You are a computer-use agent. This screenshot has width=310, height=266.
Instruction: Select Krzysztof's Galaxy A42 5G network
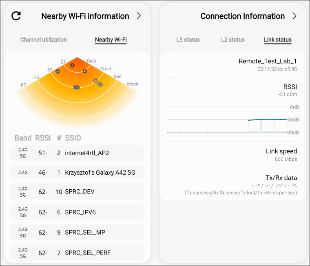coord(77,173)
